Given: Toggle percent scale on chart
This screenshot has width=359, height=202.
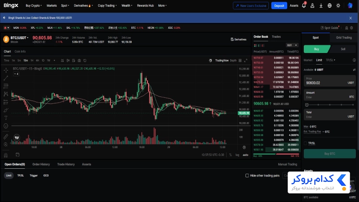Looking at the screenshot, I should (x=230, y=155).
